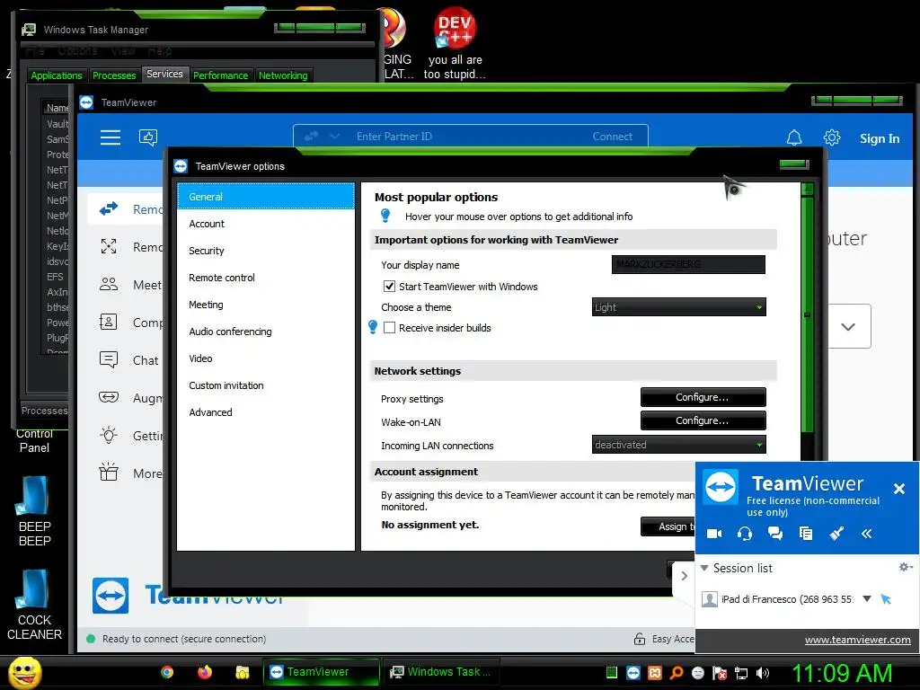Click the Connect button in partner bar
Viewport: 920px width, 690px height.
(x=612, y=137)
